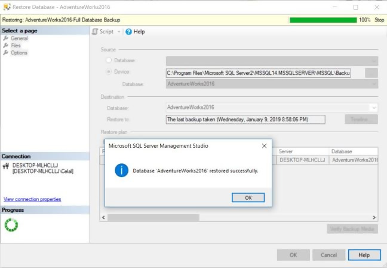
Task: Expand the Script dropdown arrow
Action: (119, 32)
